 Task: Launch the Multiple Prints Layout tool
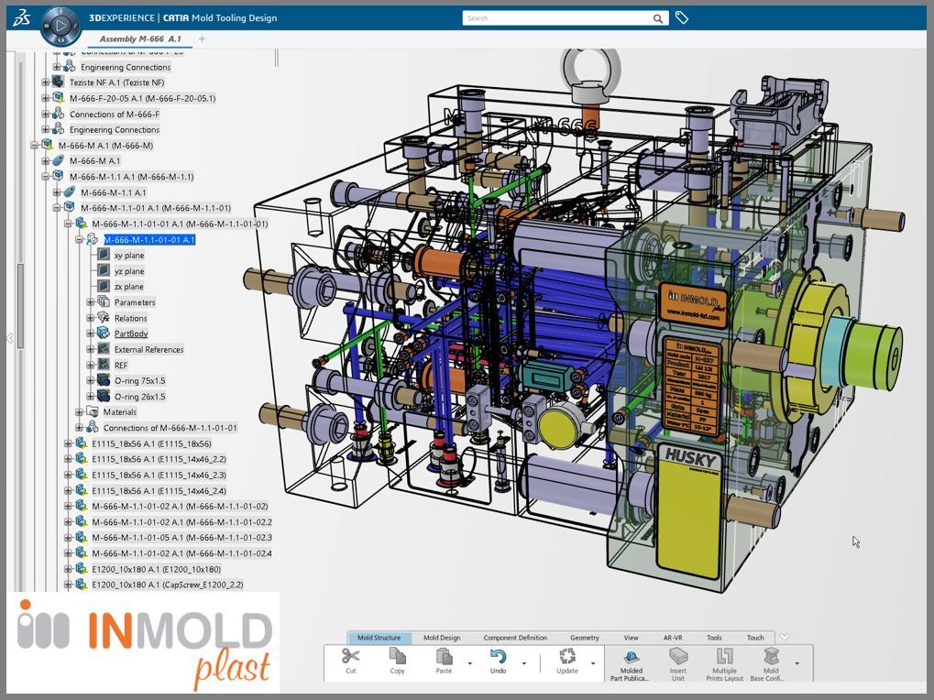[724, 658]
